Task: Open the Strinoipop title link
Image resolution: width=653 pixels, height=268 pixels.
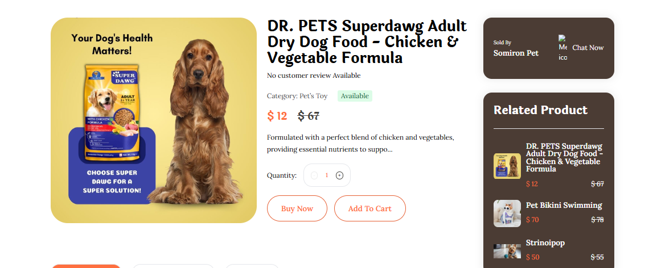Action: point(545,242)
